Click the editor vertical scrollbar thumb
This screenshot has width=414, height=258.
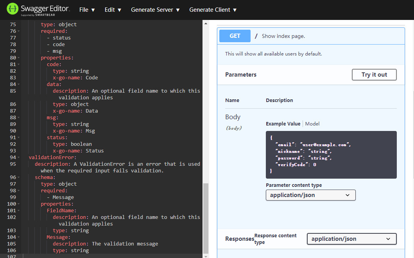(206, 218)
